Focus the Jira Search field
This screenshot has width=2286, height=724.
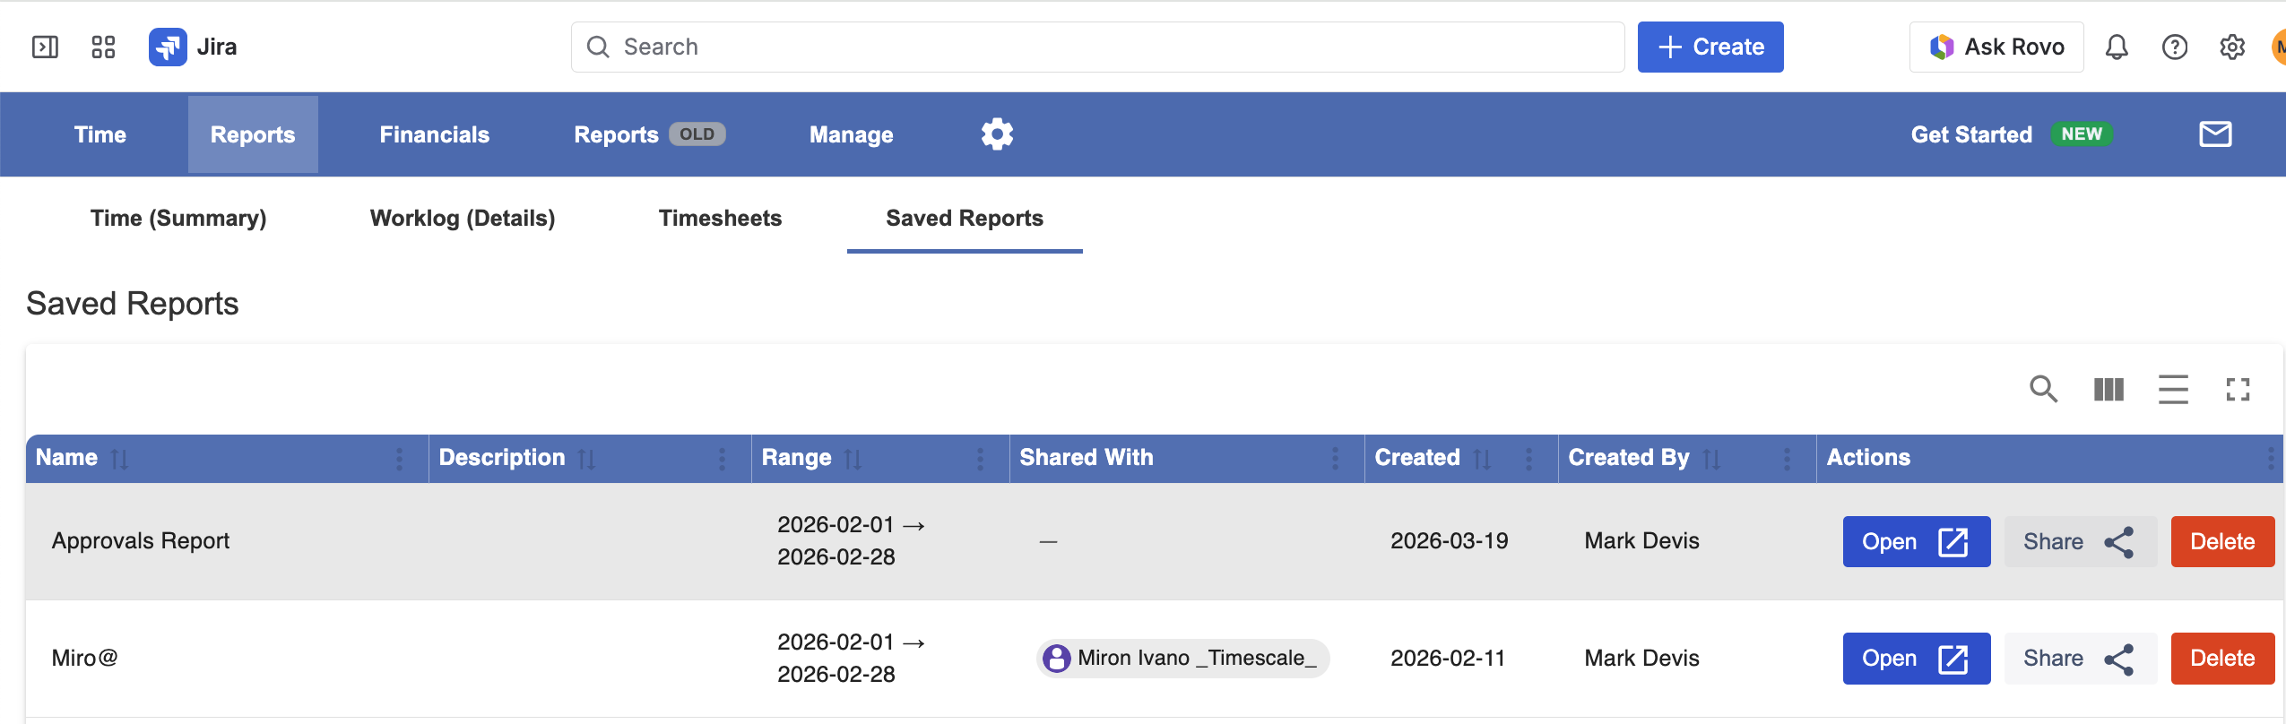coord(1097,47)
